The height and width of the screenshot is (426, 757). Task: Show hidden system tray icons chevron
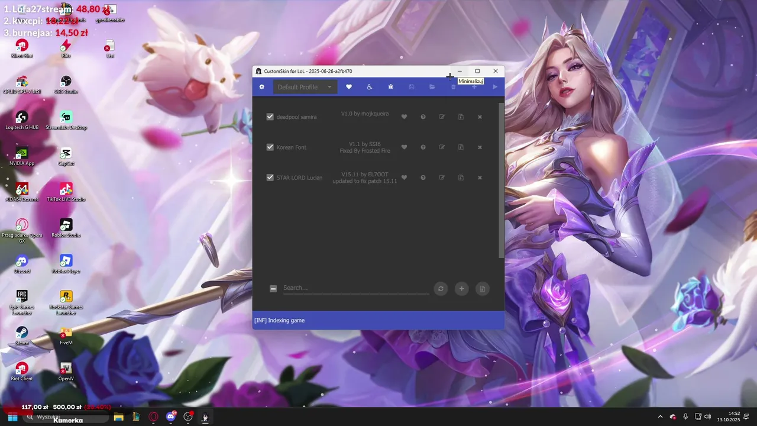[x=660, y=417]
